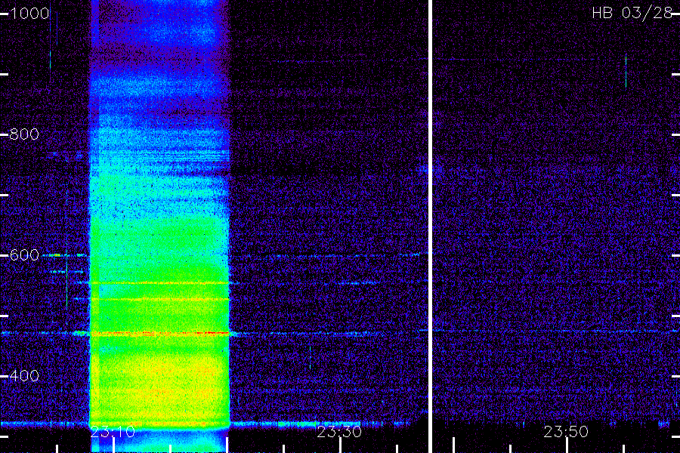Viewport: 680px width, 453px height.
Task: Click the 23:10 time axis label
Action: coord(113,431)
